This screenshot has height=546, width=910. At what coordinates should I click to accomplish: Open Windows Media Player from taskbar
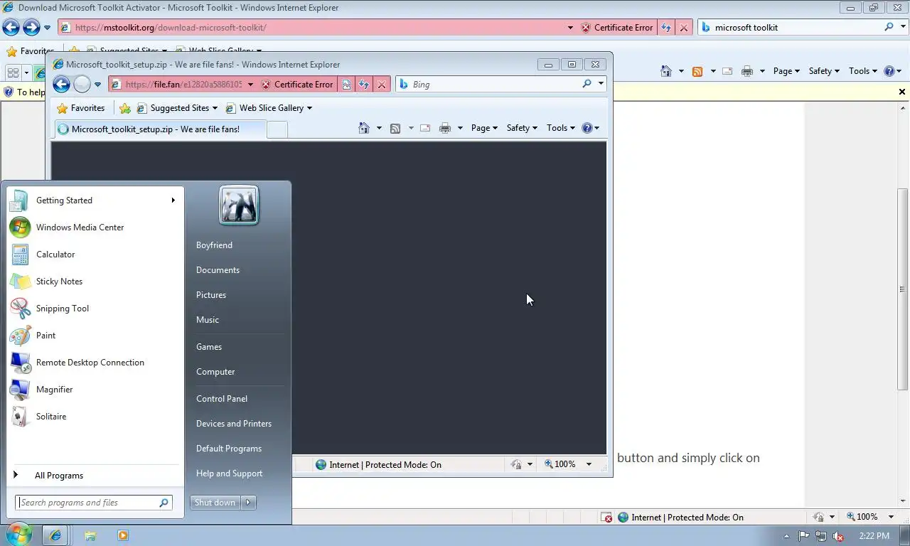tap(122, 535)
